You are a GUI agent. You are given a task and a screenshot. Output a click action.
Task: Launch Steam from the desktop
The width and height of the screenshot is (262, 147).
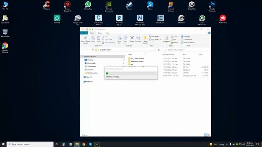click(129, 5)
